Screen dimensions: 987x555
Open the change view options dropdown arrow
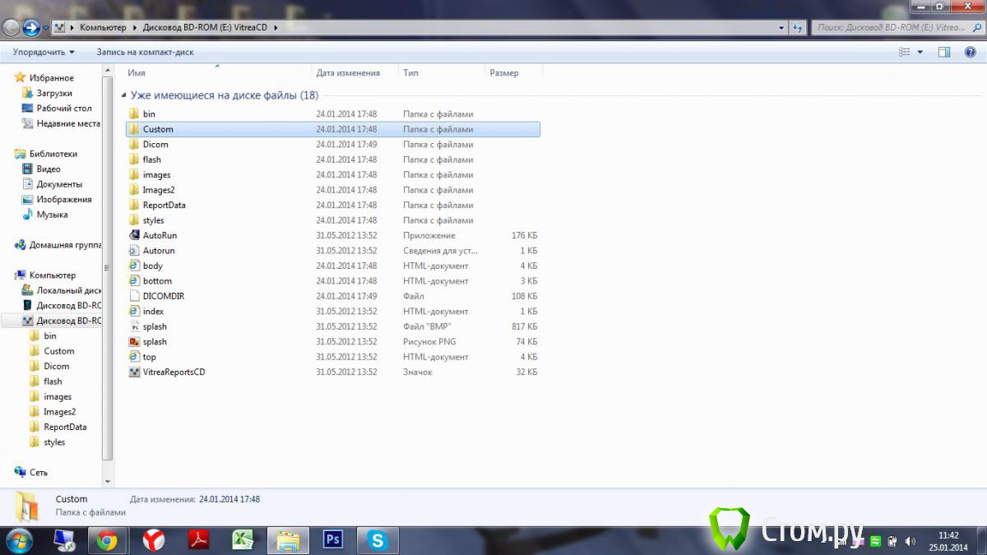(x=920, y=52)
